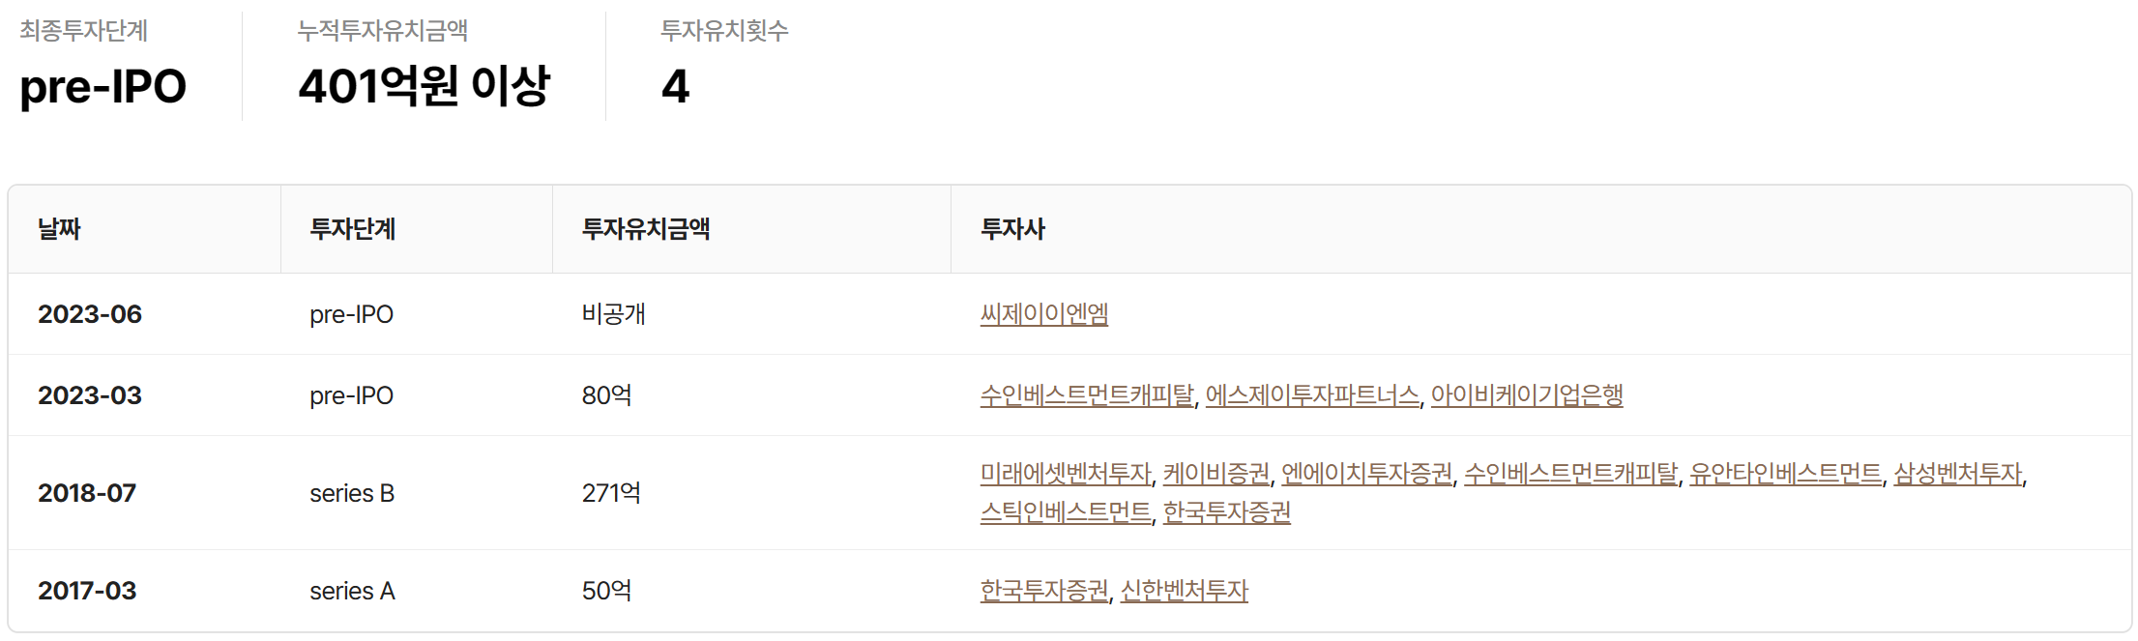The image size is (2138, 641).
Task: Open the 씨제이이엔엠 investor link
Action: coord(1043,314)
